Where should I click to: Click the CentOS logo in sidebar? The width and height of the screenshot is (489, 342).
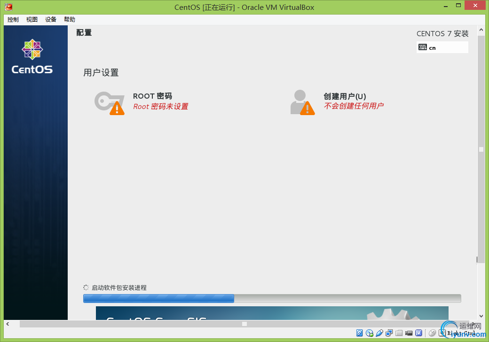point(32,56)
